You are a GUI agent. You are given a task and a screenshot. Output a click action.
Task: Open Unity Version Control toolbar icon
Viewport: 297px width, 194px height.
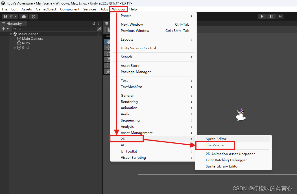[34, 16]
